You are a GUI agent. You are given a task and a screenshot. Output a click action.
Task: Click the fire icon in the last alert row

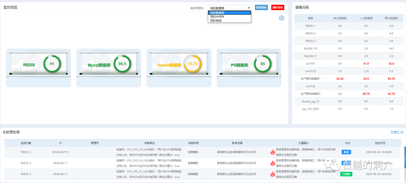coord(273,174)
